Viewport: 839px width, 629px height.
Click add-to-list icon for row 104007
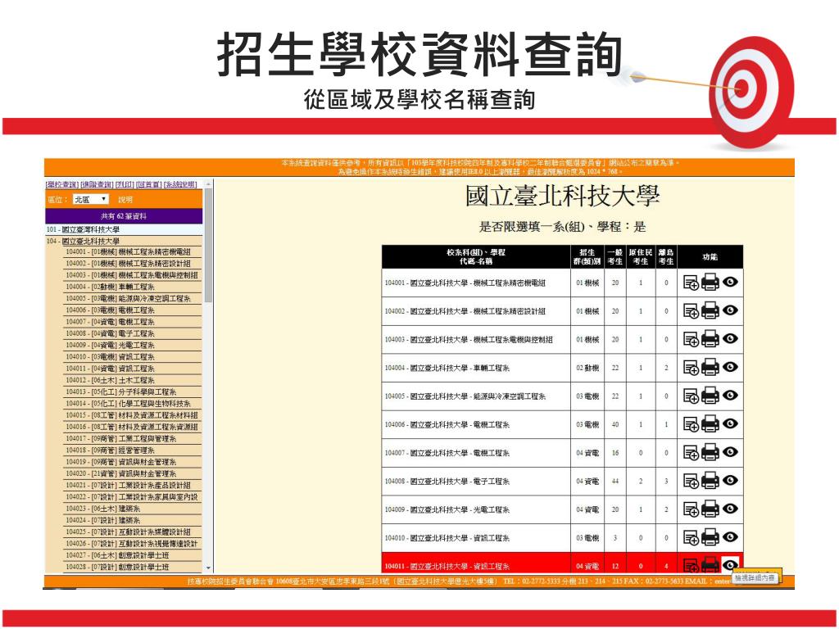[692, 452]
